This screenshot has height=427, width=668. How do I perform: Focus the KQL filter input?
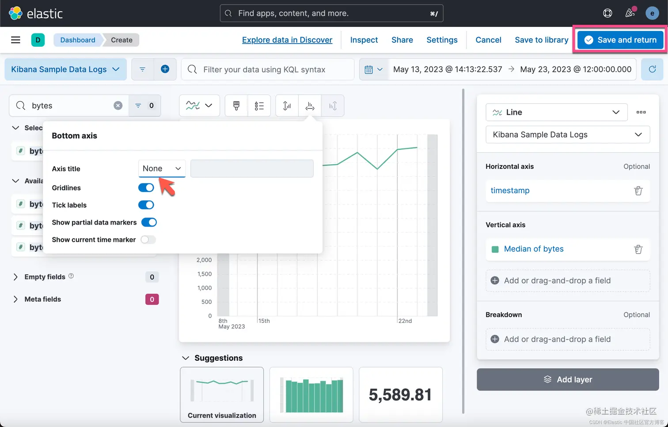pyautogui.click(x=268, y=69)
